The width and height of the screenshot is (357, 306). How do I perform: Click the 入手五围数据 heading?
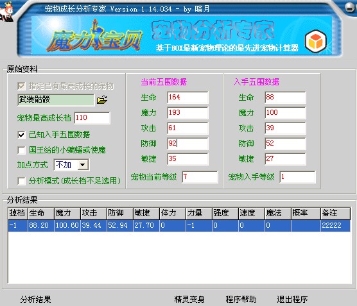256,82
